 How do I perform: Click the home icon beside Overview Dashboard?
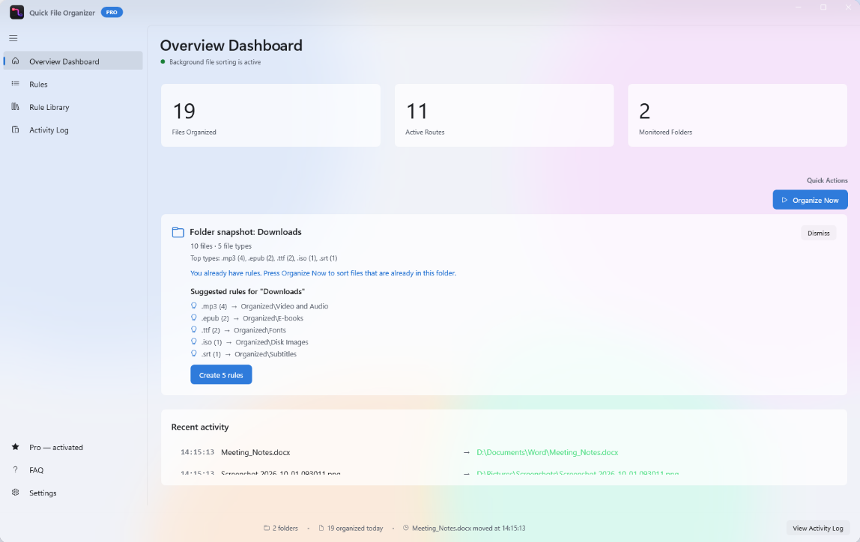(15, 61)
